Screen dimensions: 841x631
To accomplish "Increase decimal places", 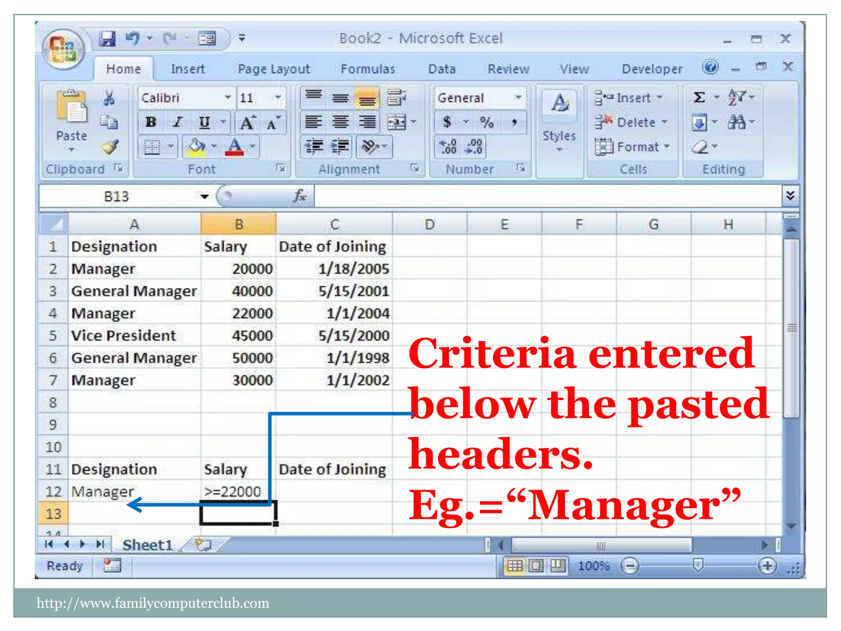I will point(448,147).
